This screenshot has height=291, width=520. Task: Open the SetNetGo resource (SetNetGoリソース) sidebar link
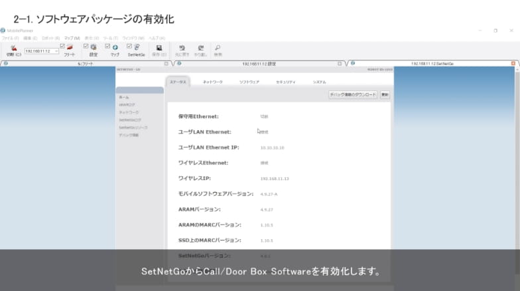(133, 128)
